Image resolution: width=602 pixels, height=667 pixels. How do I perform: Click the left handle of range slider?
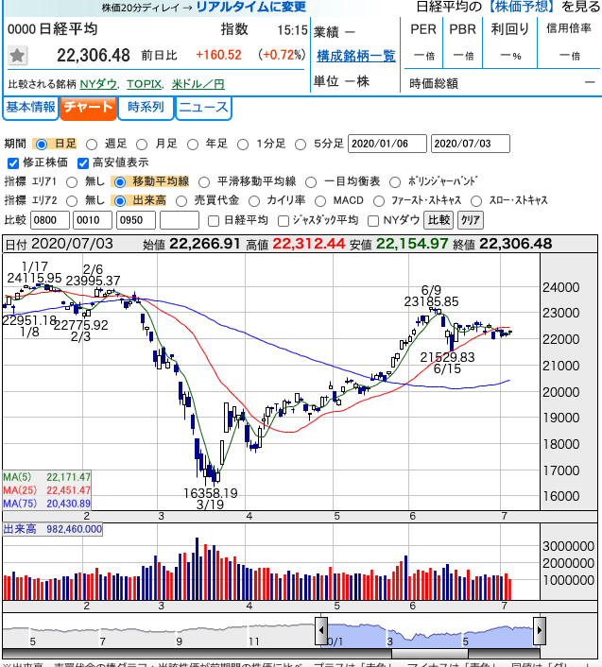[x=321, y=630]
